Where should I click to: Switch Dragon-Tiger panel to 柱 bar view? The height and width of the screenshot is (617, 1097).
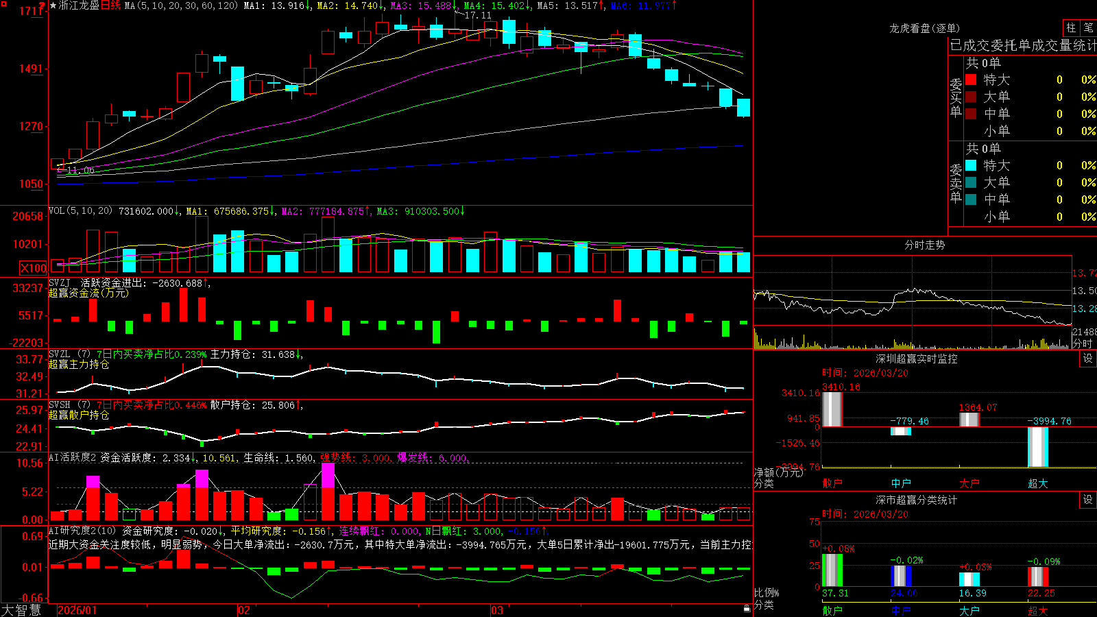click(1071, 27)
